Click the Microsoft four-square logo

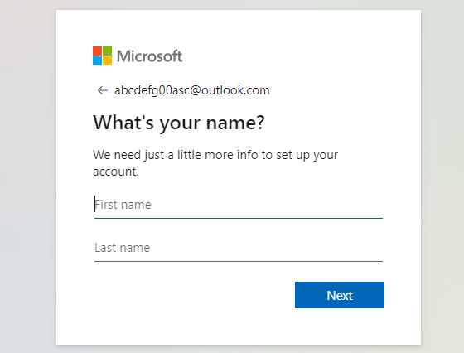(x=103, y=56)
